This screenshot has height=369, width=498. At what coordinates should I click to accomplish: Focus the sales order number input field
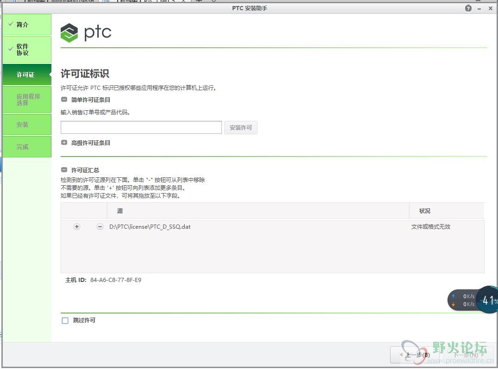141,127
